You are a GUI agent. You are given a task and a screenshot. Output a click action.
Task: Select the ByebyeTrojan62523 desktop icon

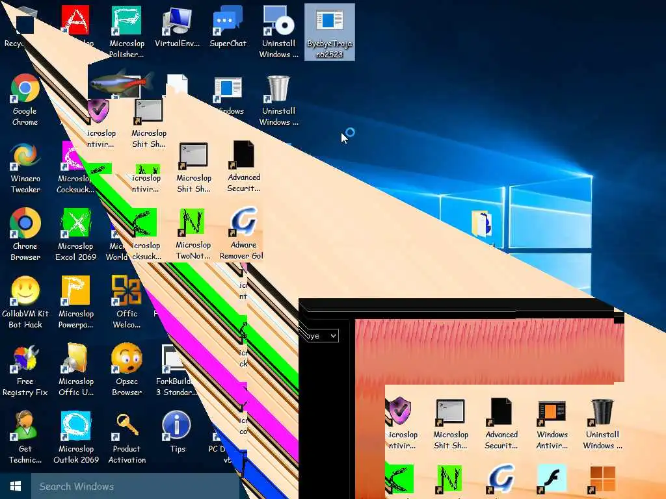click(x=330, y=32)
